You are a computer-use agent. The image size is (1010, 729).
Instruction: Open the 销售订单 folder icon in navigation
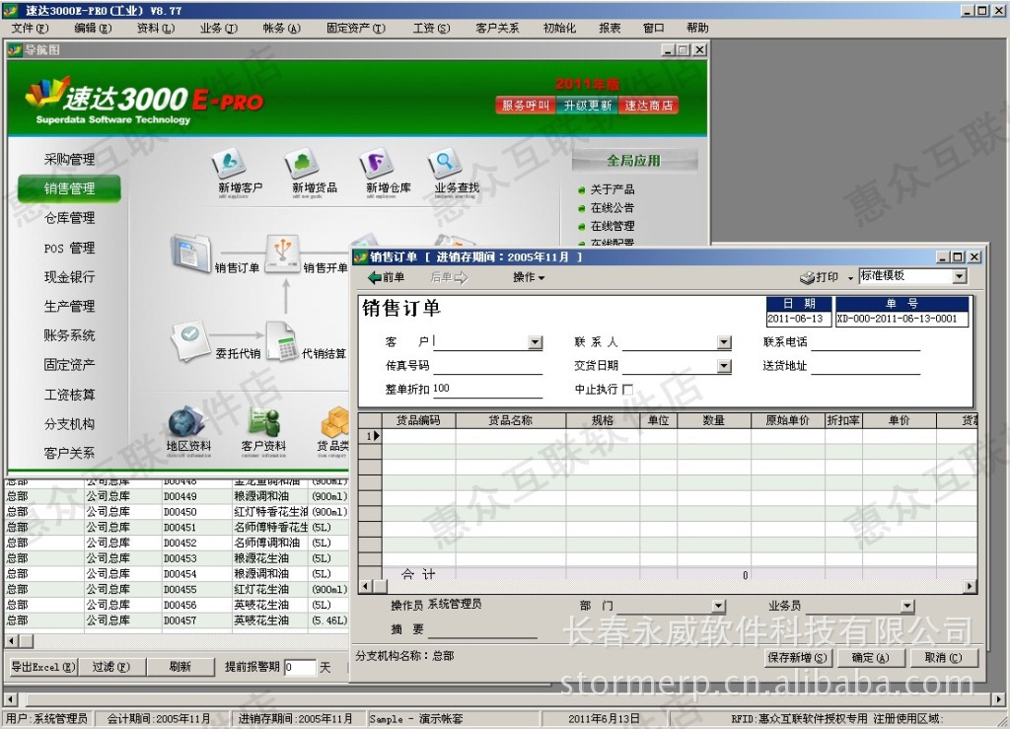(191, 253)
